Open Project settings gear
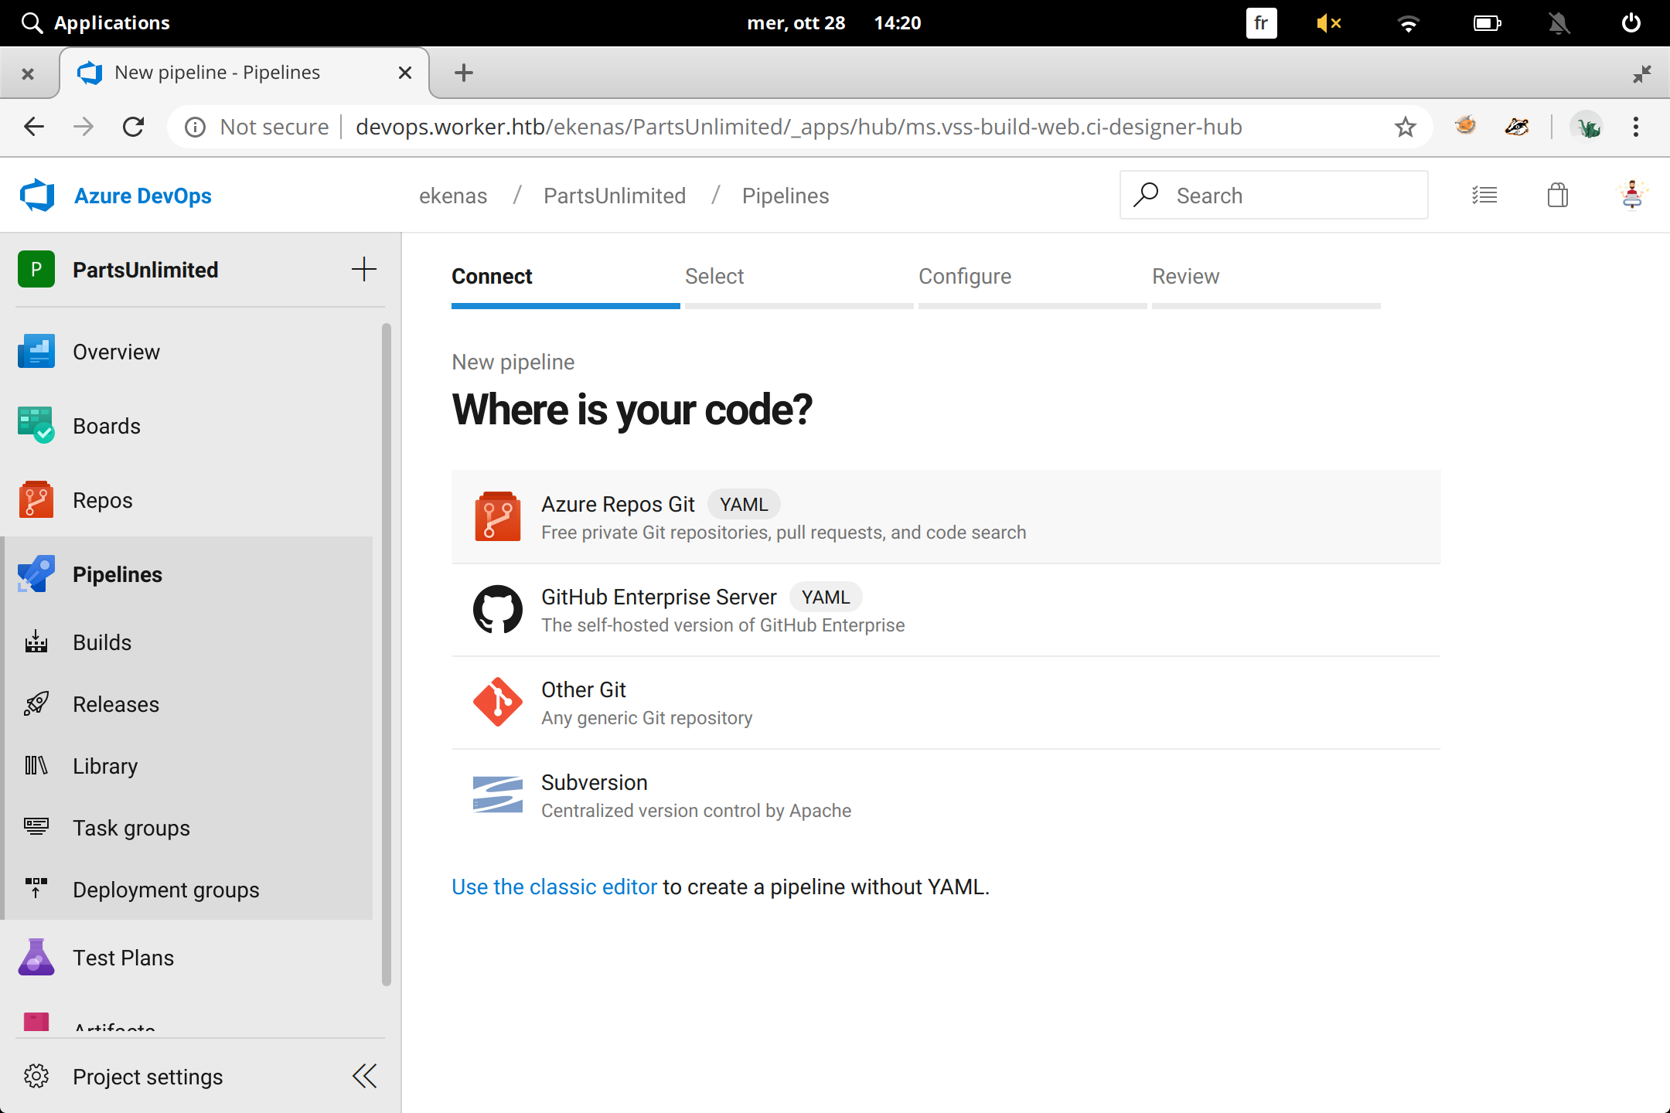The image size is (1670, 1113). [36, 1077]
